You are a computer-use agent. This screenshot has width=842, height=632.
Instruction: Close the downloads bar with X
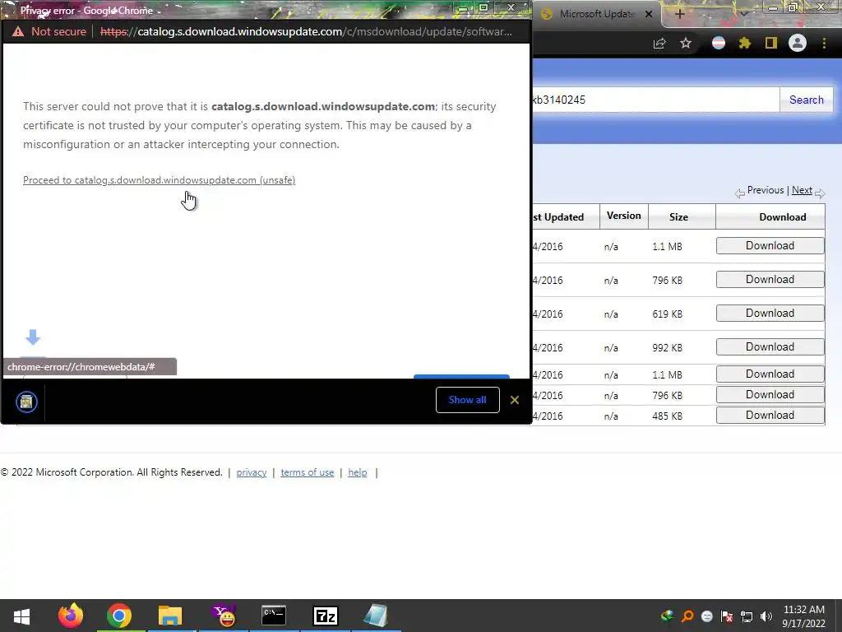[515, 400]
